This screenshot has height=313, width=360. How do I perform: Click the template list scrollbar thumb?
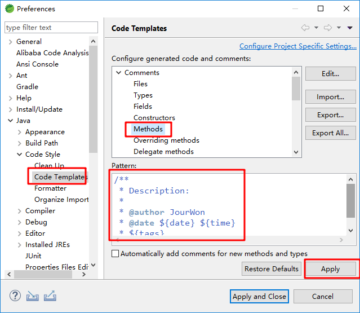[296, 89]
